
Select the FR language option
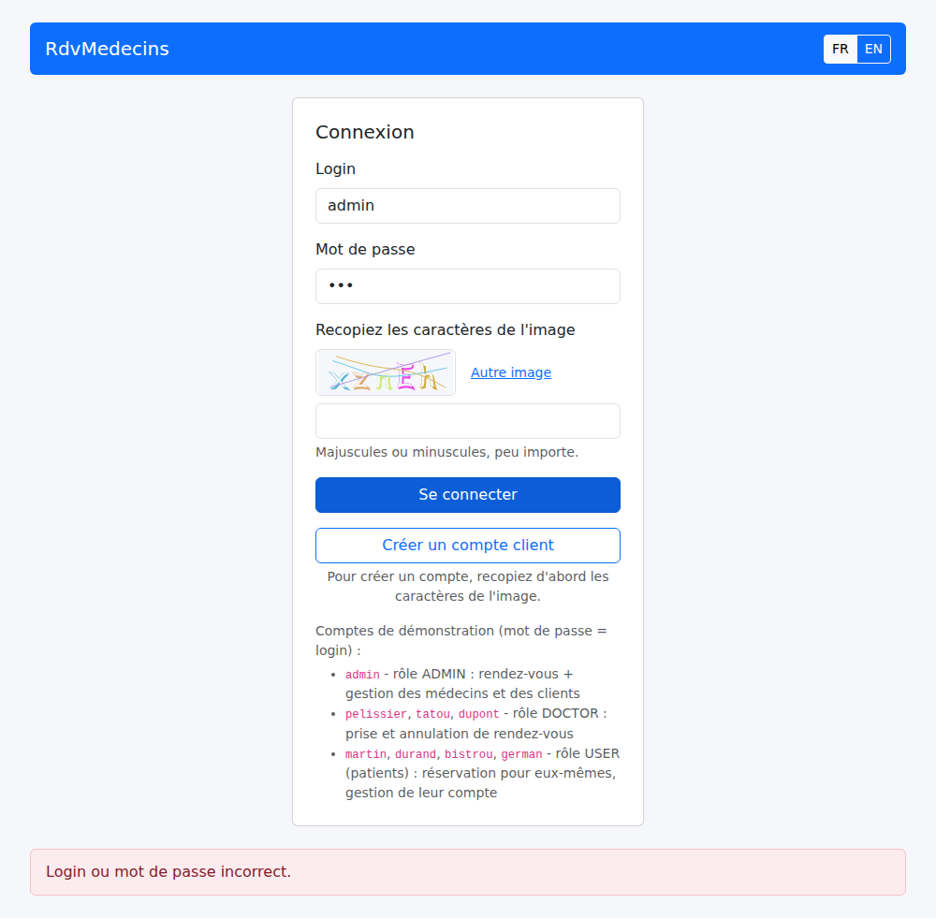point(840,49)
